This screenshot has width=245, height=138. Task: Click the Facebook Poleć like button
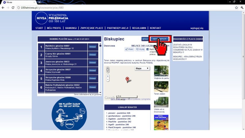point(129,49)
